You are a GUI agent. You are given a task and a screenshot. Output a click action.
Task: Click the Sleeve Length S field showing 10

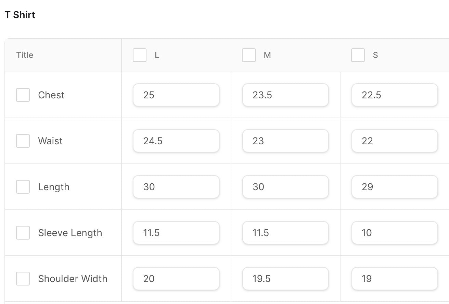click(395, 233)
